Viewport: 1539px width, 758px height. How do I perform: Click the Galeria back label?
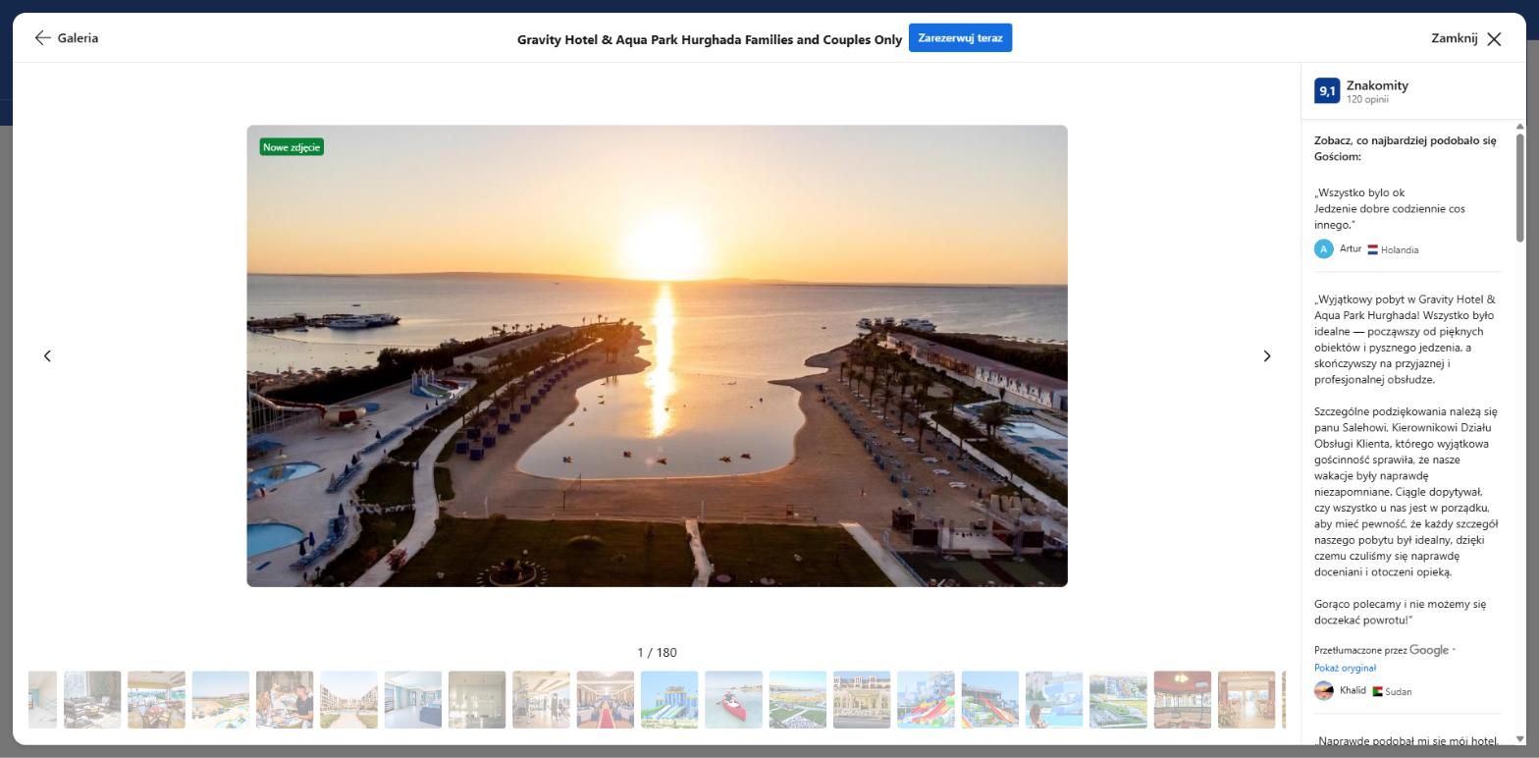[x=78, y=38]
